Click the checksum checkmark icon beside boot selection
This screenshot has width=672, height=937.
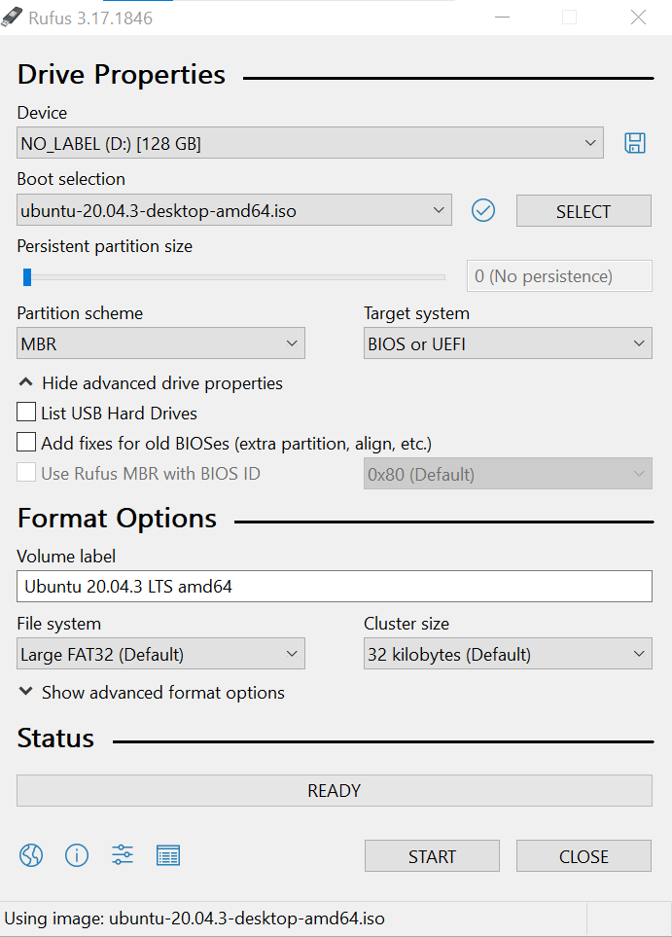pos(482,210)
